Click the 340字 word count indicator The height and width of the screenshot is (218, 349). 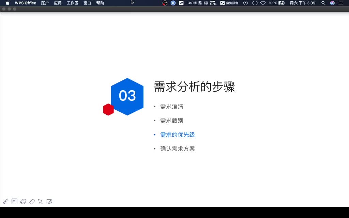tap(192, 3)
